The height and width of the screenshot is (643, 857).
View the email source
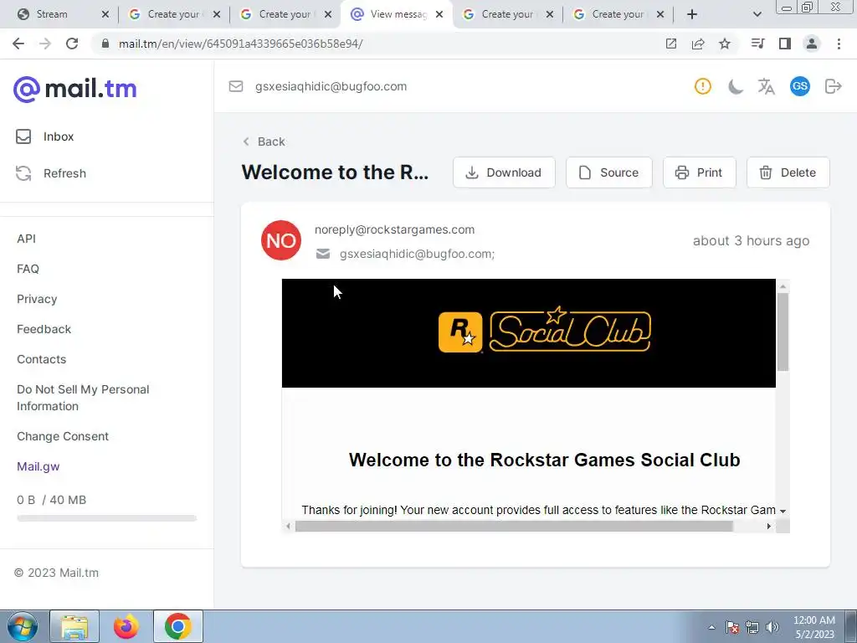(609, 172)
